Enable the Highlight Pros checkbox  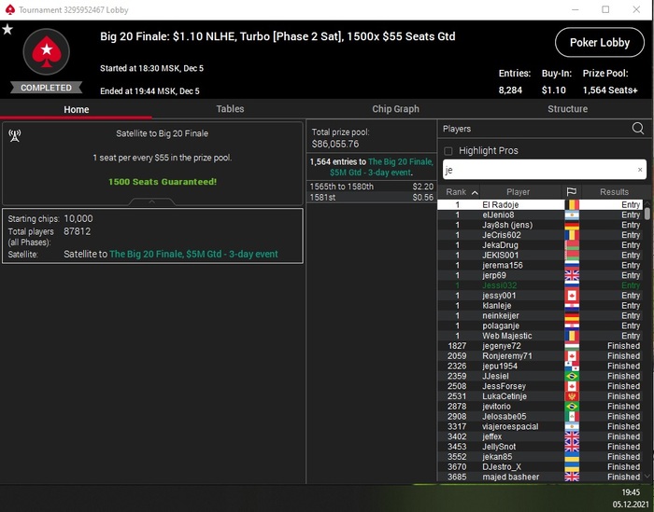448,151
